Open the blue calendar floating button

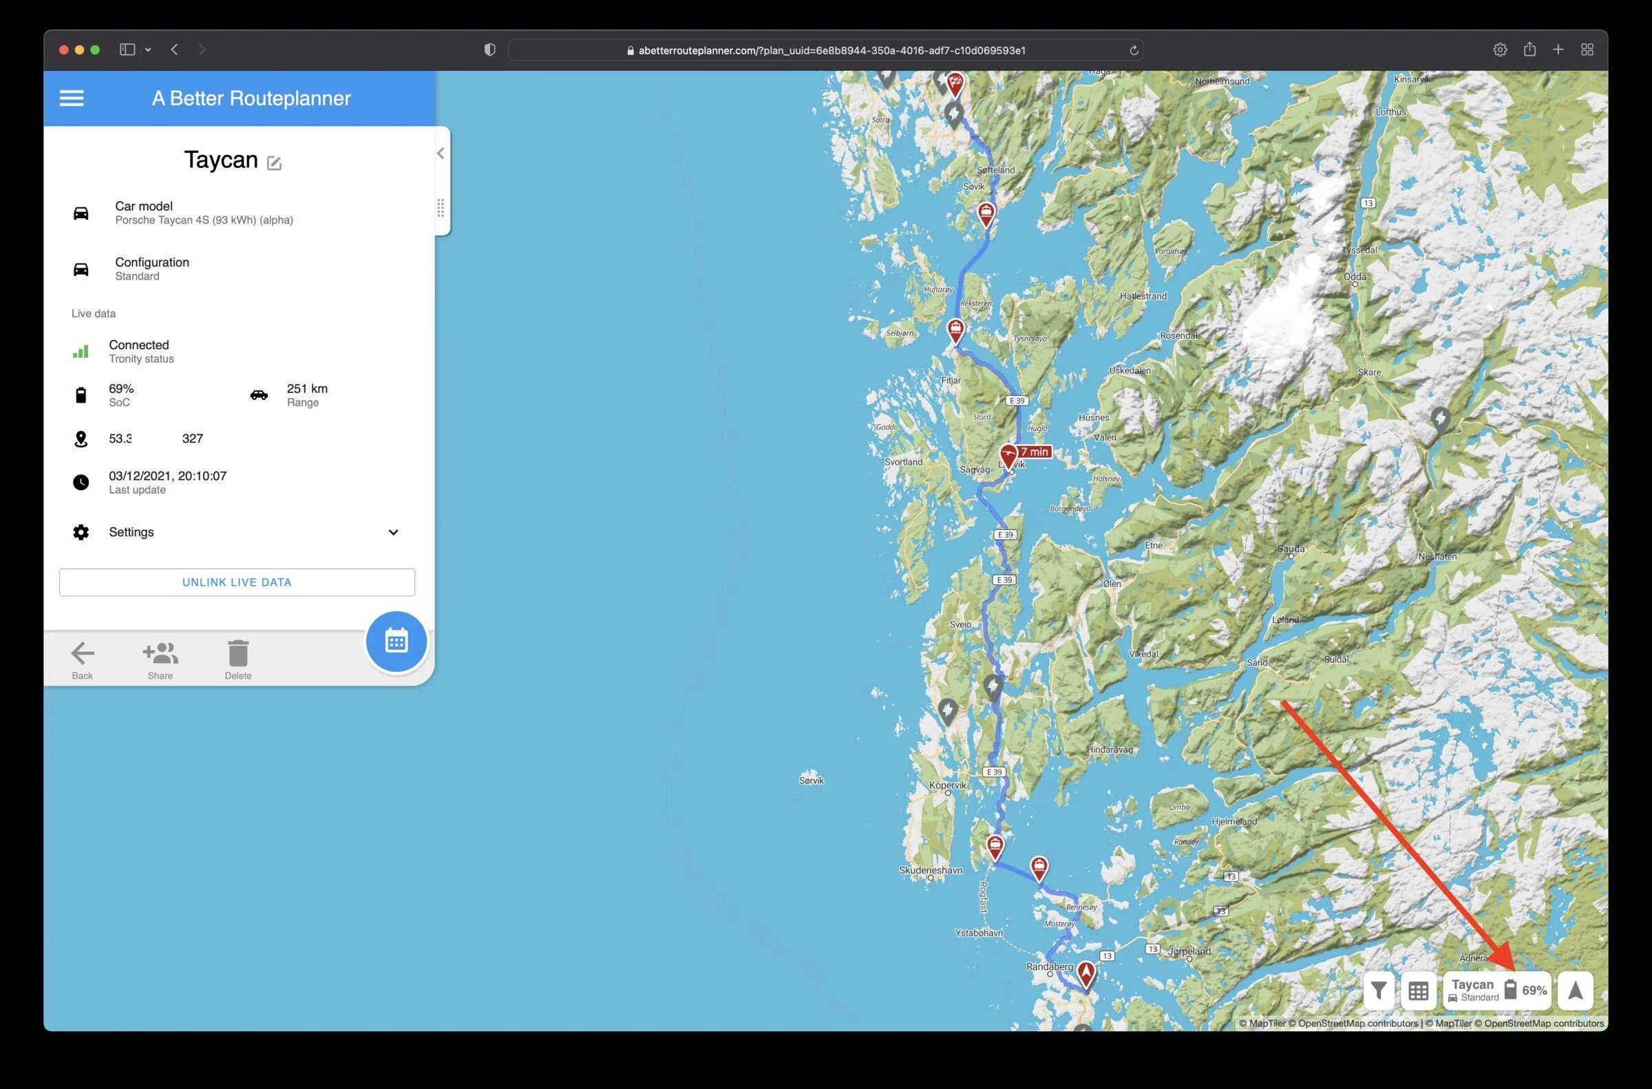[396, 641]
